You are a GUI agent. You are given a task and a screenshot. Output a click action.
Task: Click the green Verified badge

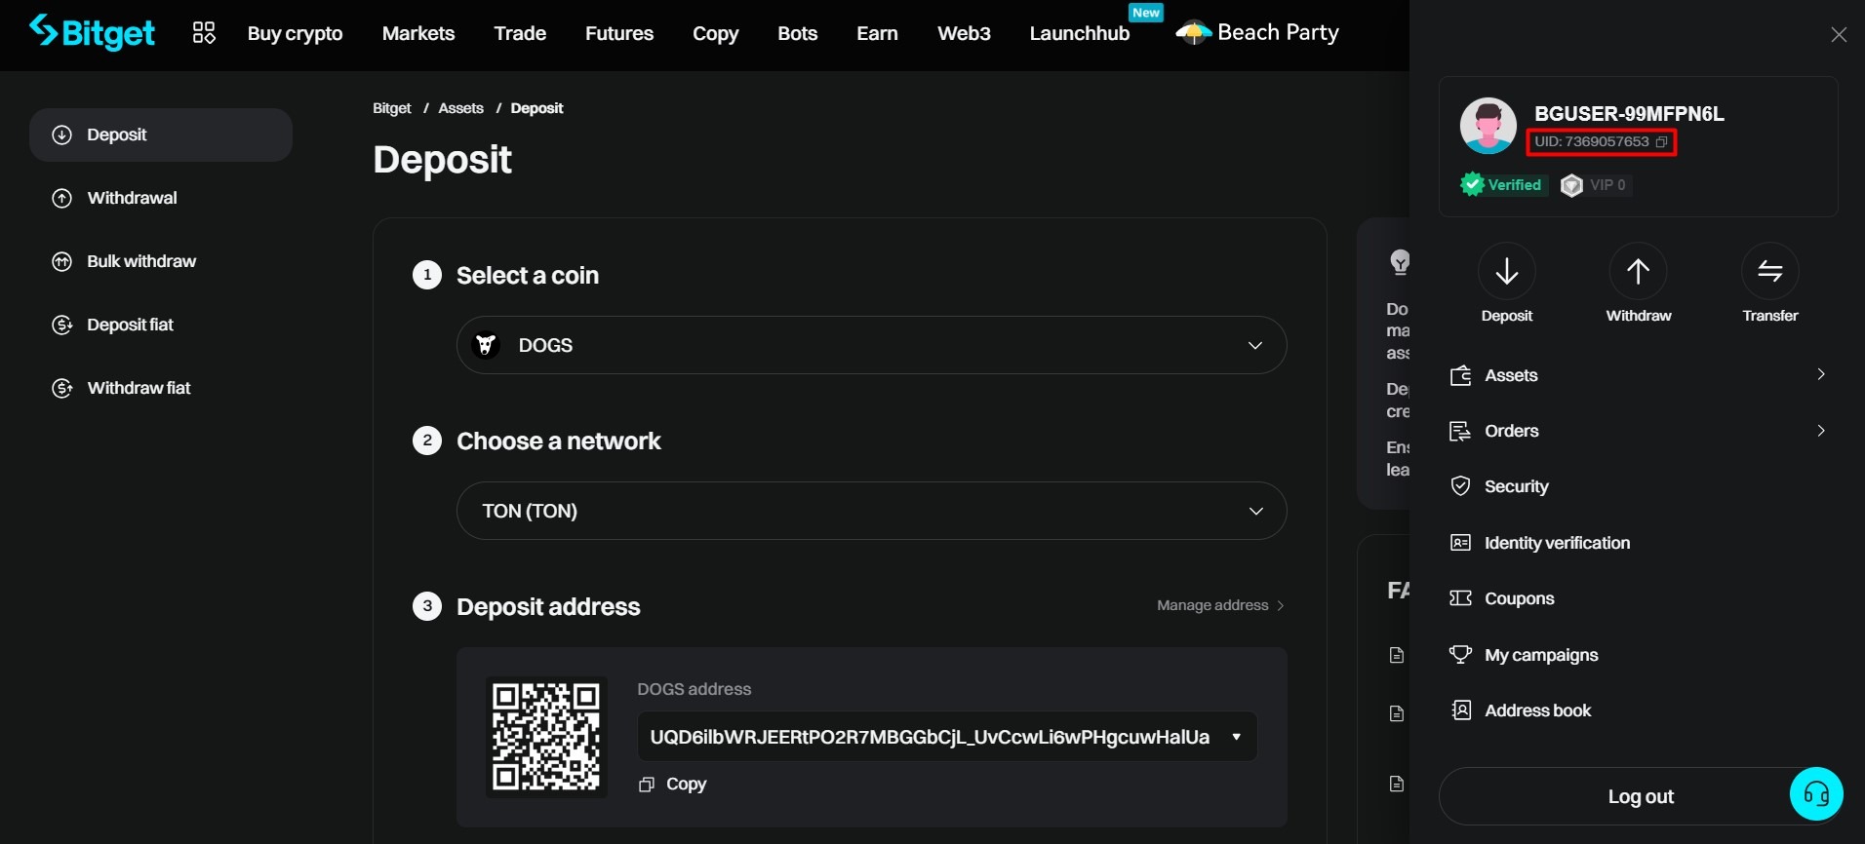click(x=1503, y=185)
